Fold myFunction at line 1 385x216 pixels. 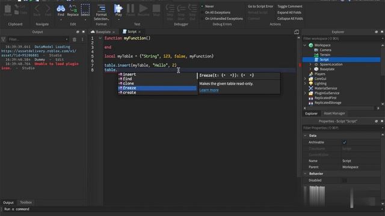100,38
